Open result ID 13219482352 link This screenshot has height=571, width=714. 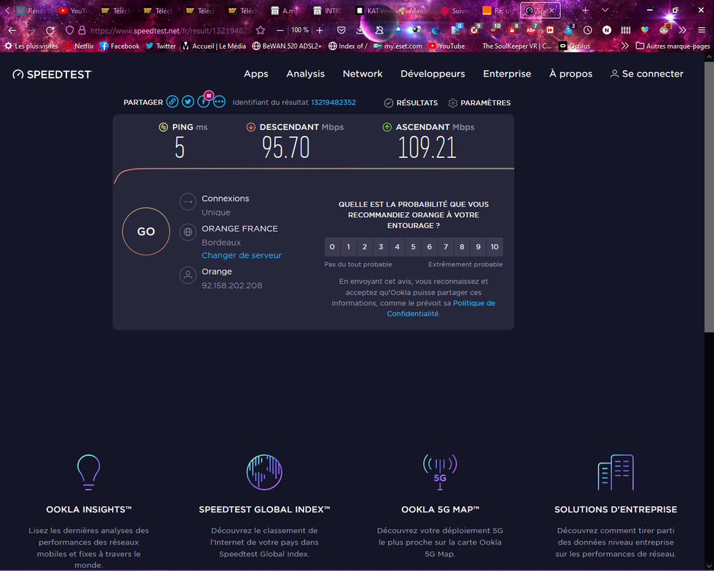(x=333, y=102)
